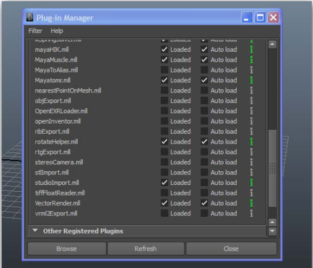
Task: Open the Filter menu
Action: [35, 31]
